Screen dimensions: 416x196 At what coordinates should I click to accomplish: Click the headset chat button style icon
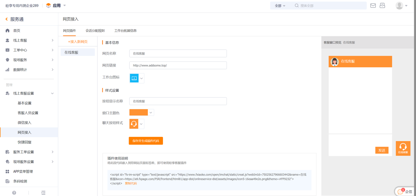[134, 124]
